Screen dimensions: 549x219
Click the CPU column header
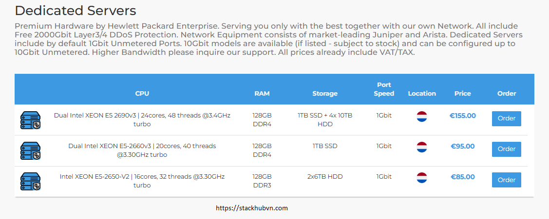(x=142, y=94)
